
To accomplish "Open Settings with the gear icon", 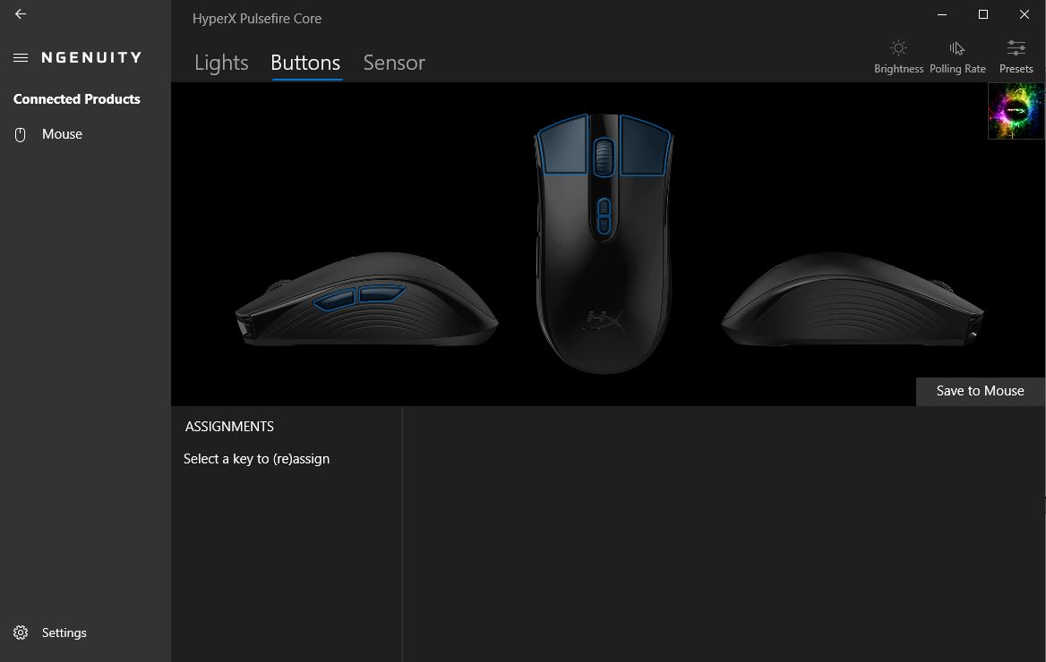I will pos(21,632).
